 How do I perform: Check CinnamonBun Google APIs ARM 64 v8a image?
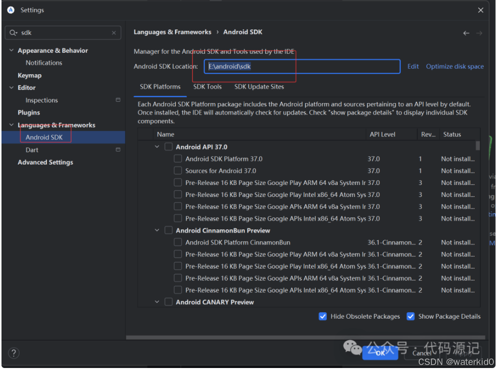[x=178, y=278]
